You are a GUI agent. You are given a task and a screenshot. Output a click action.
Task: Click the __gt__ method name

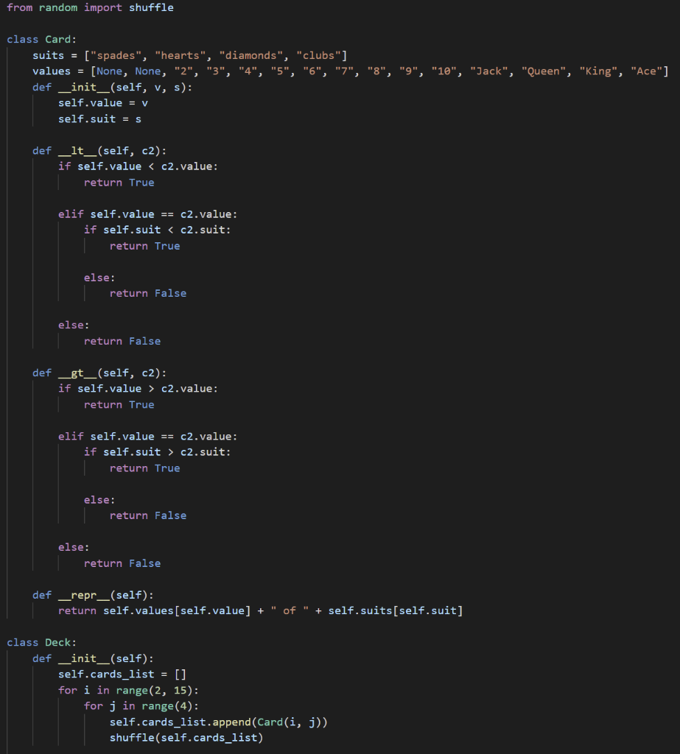pos(76,373)
